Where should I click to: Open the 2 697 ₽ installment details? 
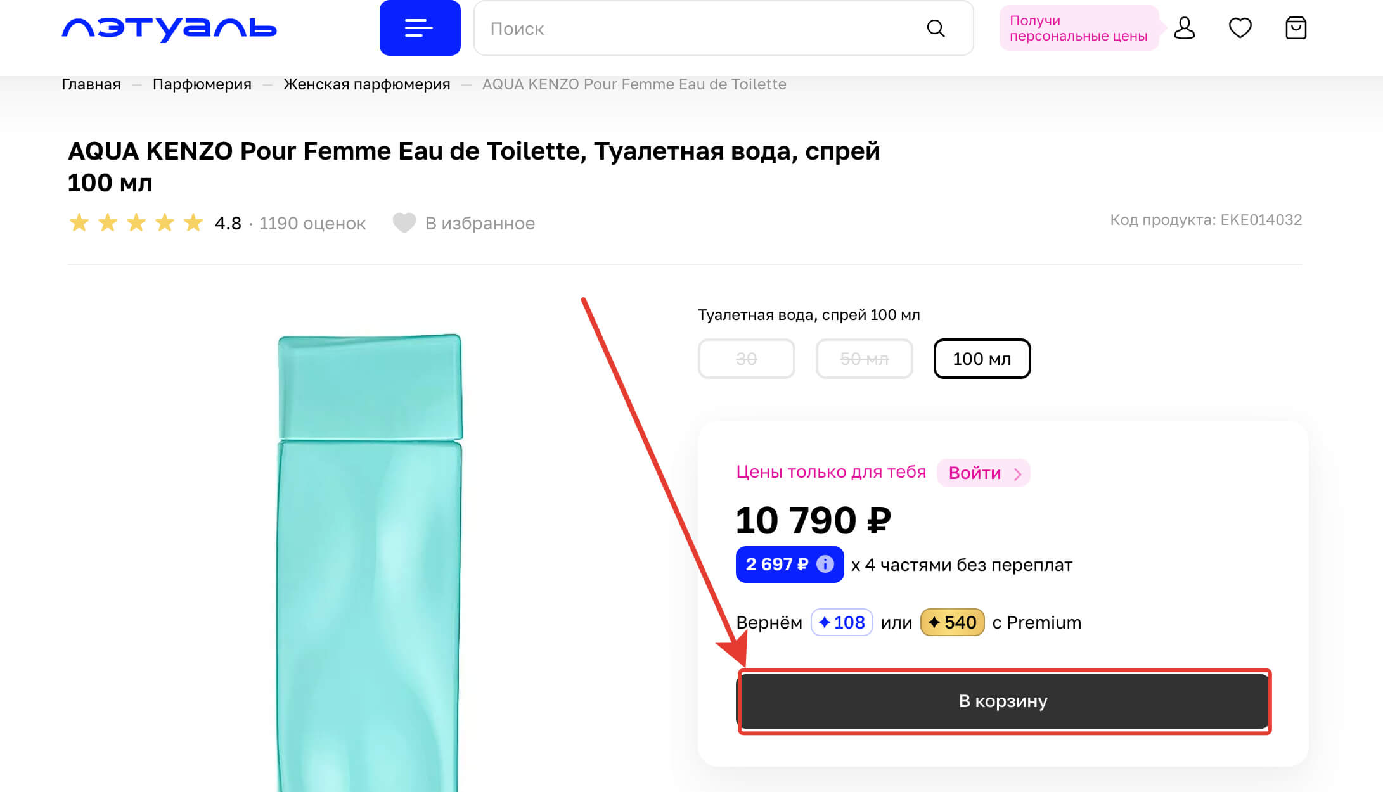tap(777, 564)
